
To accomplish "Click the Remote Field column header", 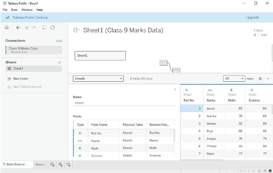I will 159,125.
